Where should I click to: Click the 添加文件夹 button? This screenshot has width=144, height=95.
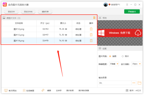tap(28, 11)
